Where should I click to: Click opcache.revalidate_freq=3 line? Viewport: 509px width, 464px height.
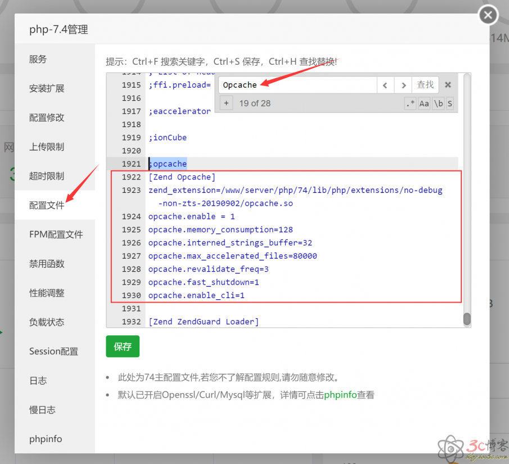click(209, 269)
